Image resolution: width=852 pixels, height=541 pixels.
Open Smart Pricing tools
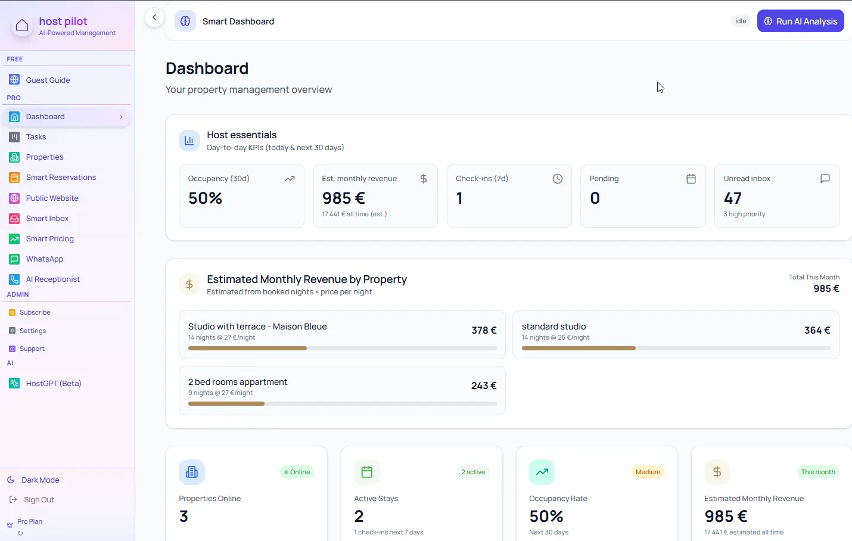click(50, 239)
